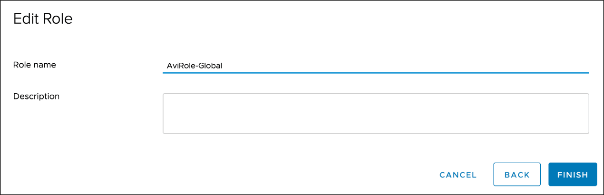Cancel editing with the CANCEL link
Viewport: 604px width, 195px height.
(458, 175)
